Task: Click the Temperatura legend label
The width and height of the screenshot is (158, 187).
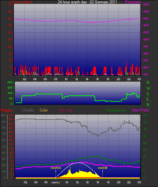Action: [115, 110]
